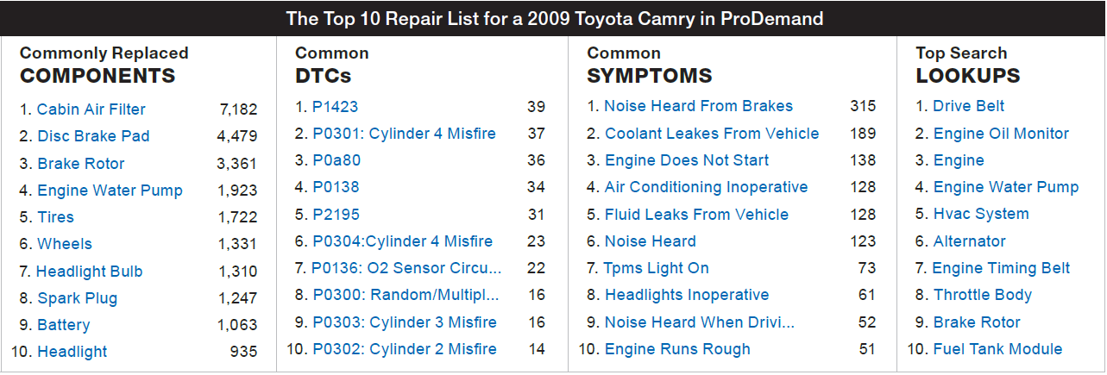Viewport: 1107px width, 375px height.
Task: Open the Tpms Light On symptom
Action: (656, 268)
